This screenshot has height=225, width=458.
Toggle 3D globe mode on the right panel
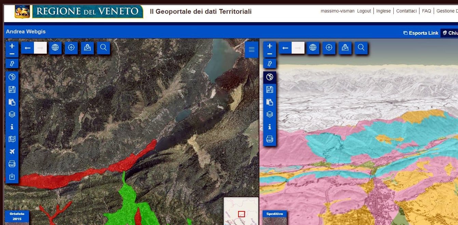pos(270,77)
